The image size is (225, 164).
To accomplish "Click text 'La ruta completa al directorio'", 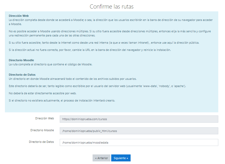I will tap(28, 64).
